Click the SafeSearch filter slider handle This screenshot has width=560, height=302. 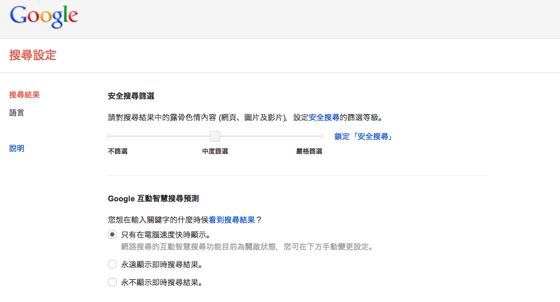point(215,136)
